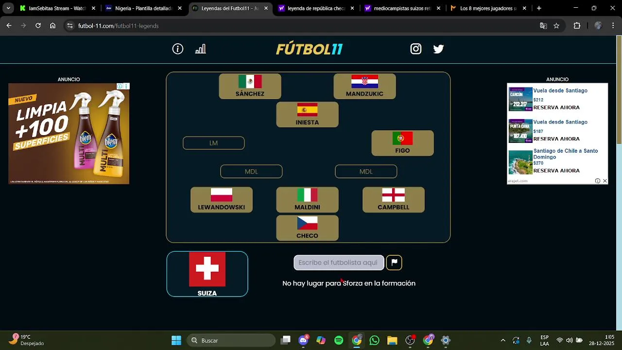Open Spotify from the taskbar

(x=339, y=340)
